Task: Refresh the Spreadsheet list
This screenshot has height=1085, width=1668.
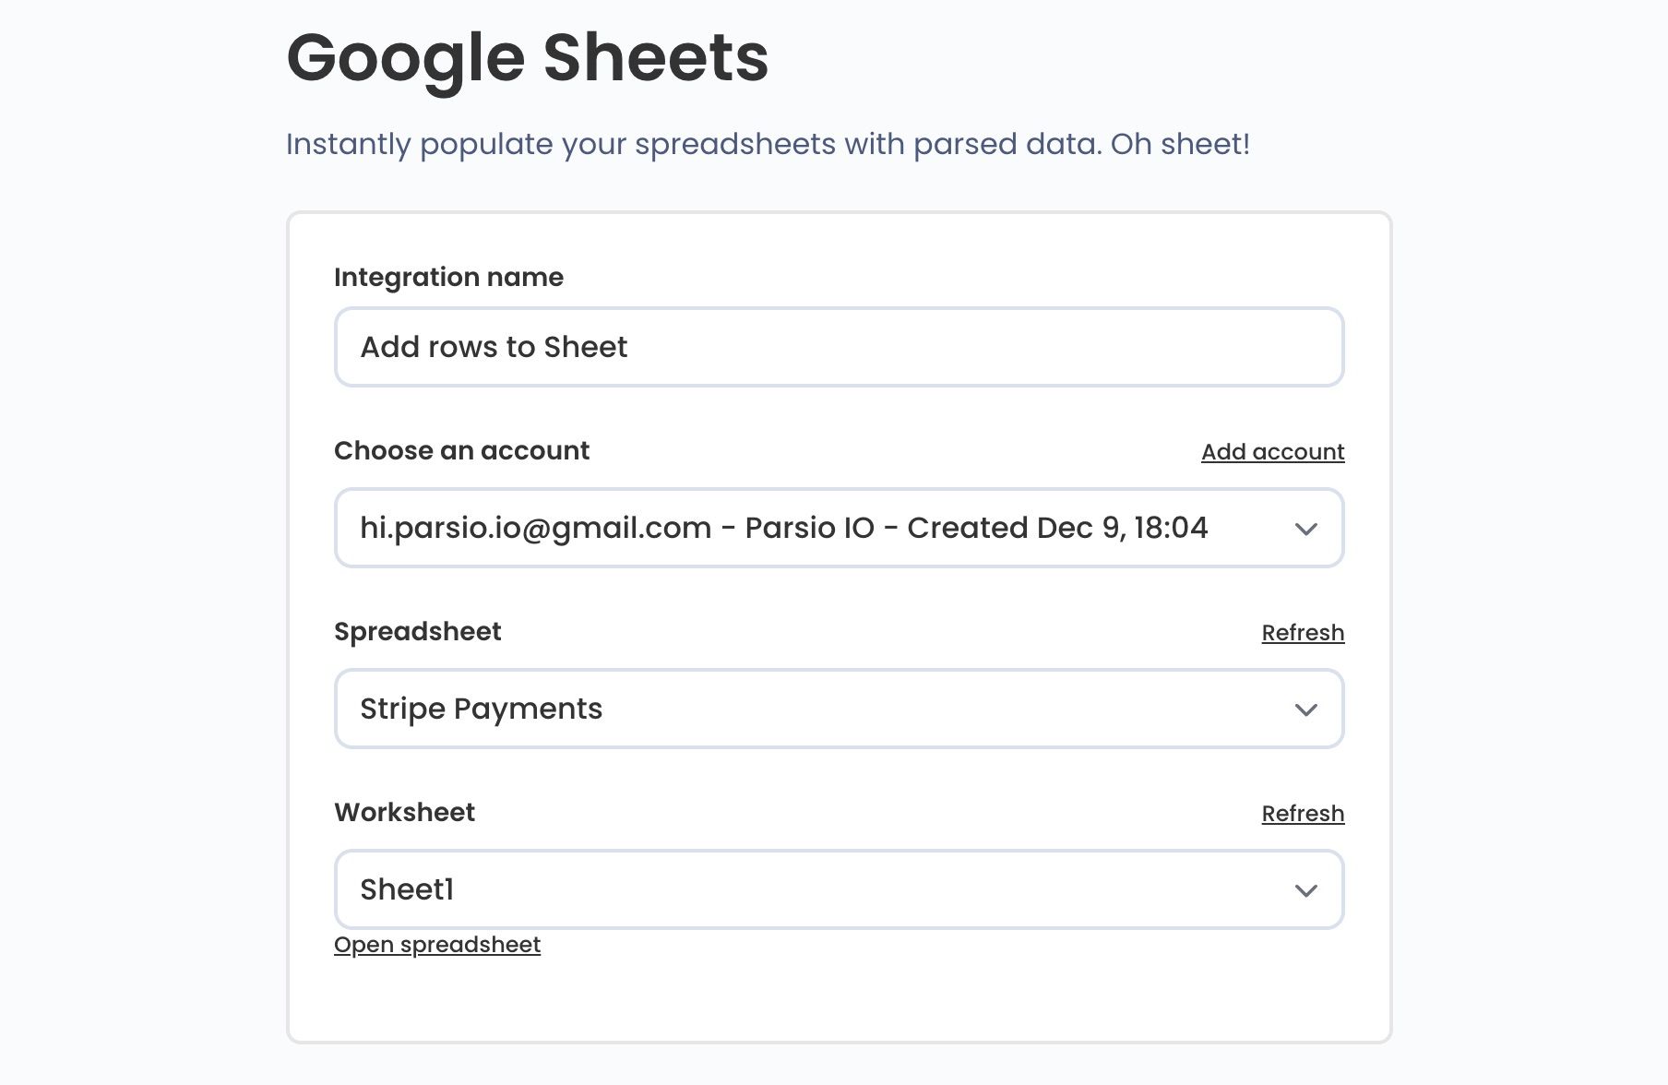Action: [x=1303, y=633]
